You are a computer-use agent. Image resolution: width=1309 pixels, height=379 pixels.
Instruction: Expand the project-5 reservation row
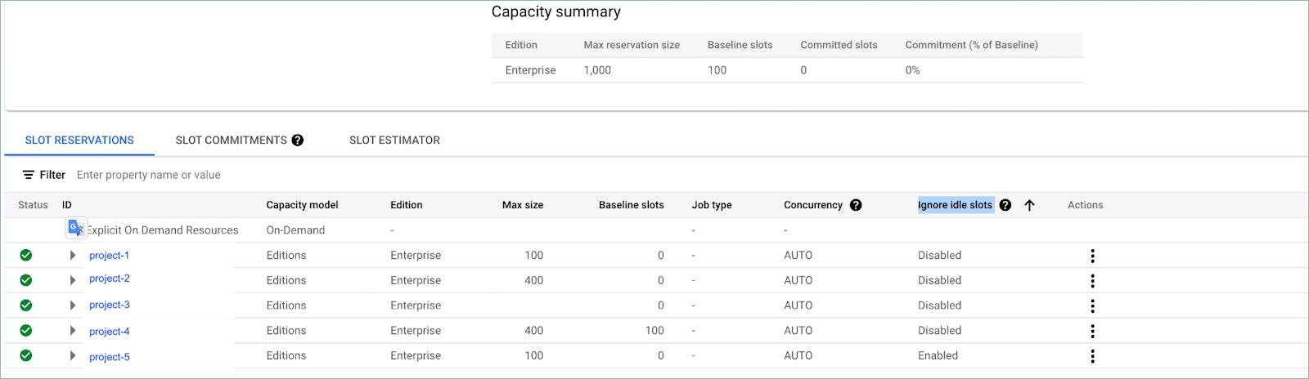click(73, 356)
